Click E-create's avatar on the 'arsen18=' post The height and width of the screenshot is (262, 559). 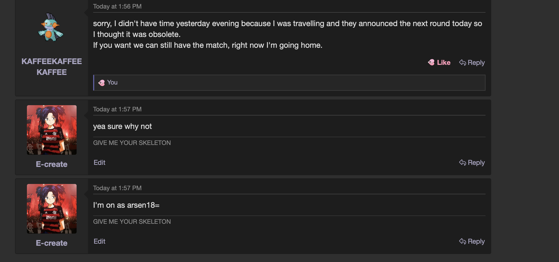coord(52,209)
